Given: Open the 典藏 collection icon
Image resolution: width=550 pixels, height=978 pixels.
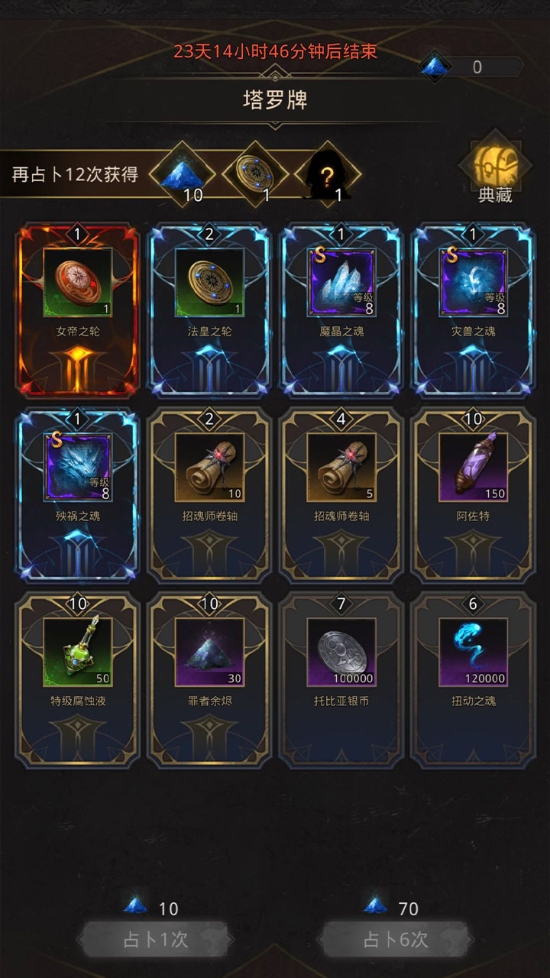Looking at the screenshot, I should click(495, 170).
